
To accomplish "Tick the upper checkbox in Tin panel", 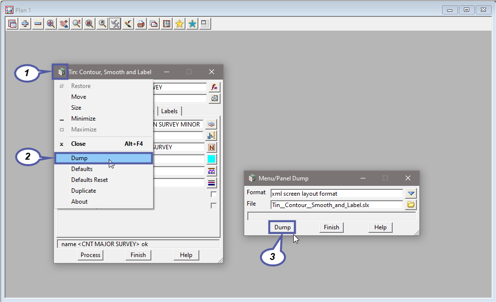I will coord(214,194).
